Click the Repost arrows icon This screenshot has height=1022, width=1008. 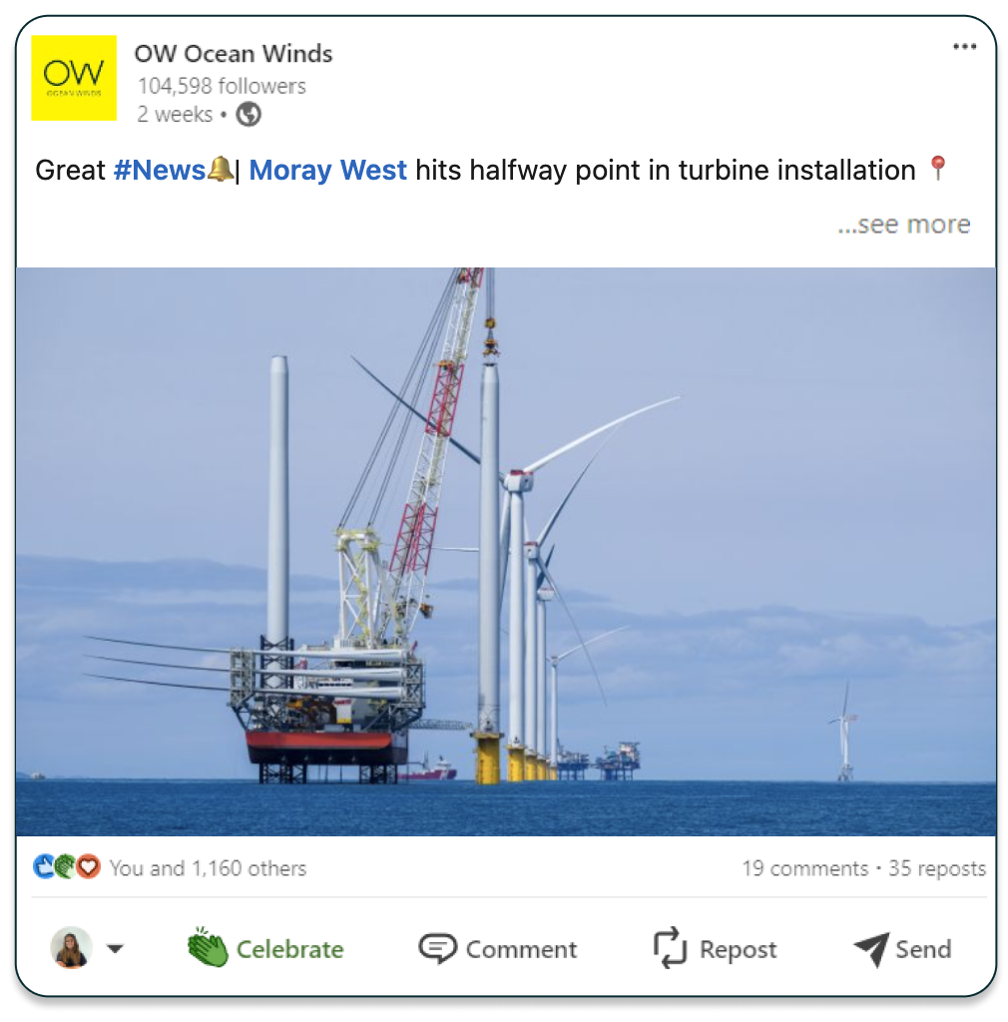(x=670, y=948)
